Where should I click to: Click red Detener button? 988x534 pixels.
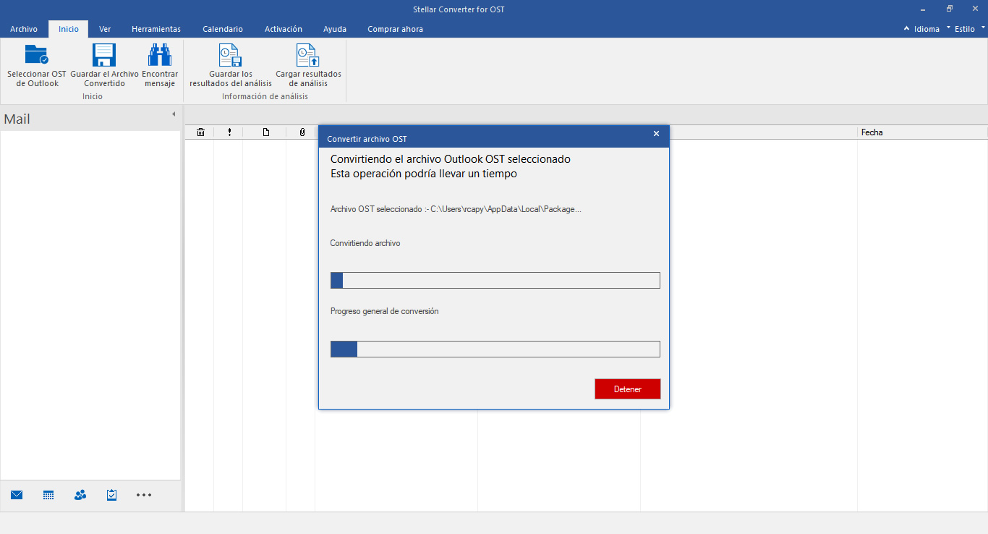pos(628,389)
